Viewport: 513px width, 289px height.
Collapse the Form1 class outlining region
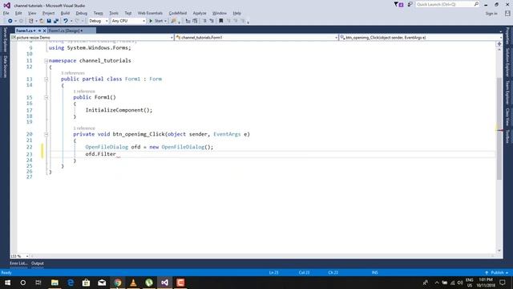(x=46, y=79)
